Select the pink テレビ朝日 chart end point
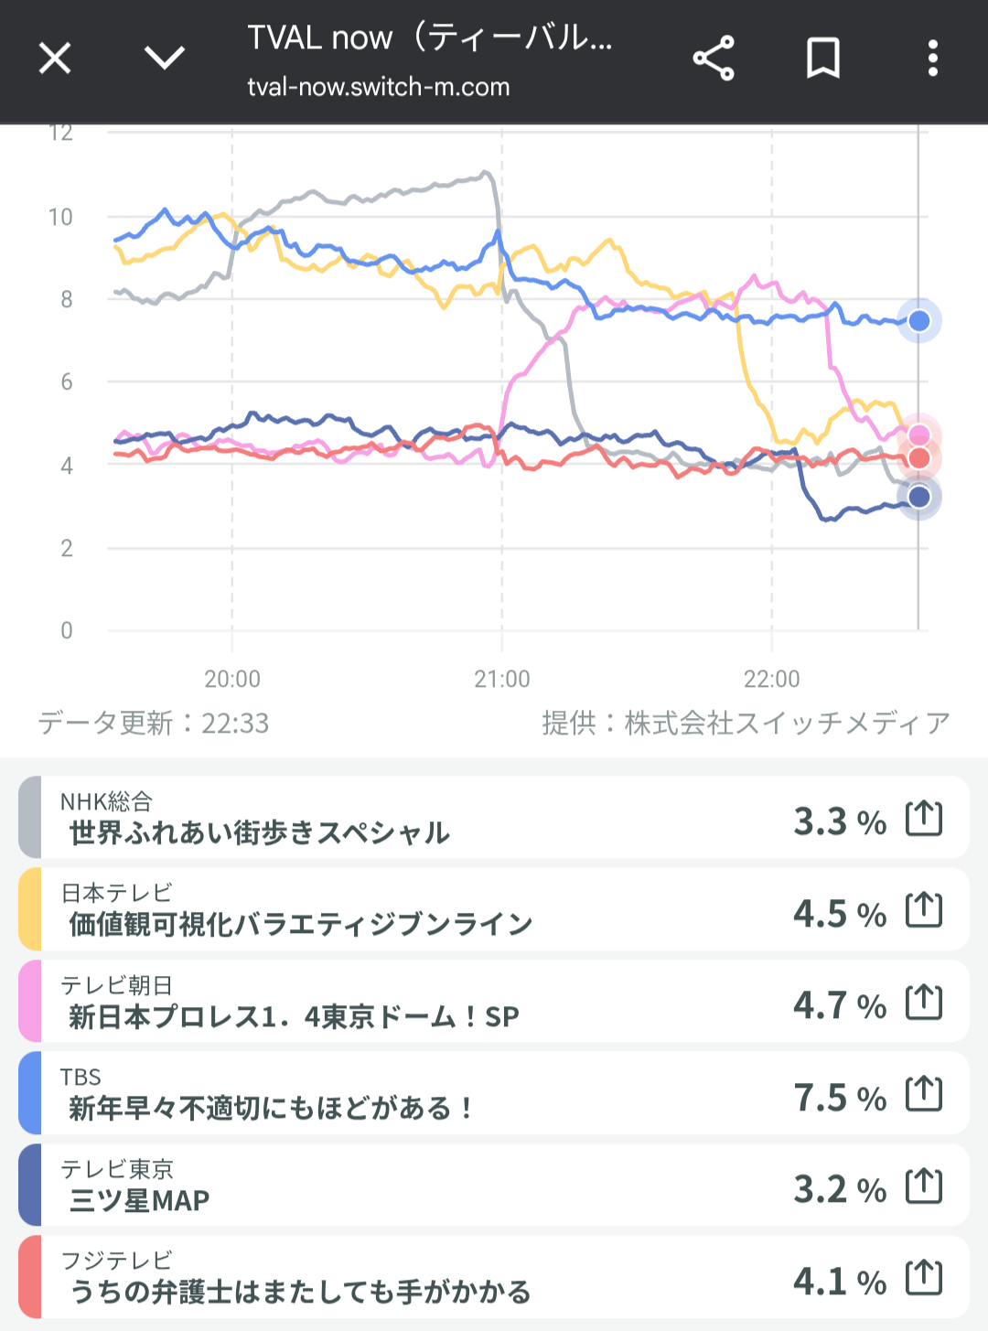Screen dimensions: 988x1331 tap(919, 435)
